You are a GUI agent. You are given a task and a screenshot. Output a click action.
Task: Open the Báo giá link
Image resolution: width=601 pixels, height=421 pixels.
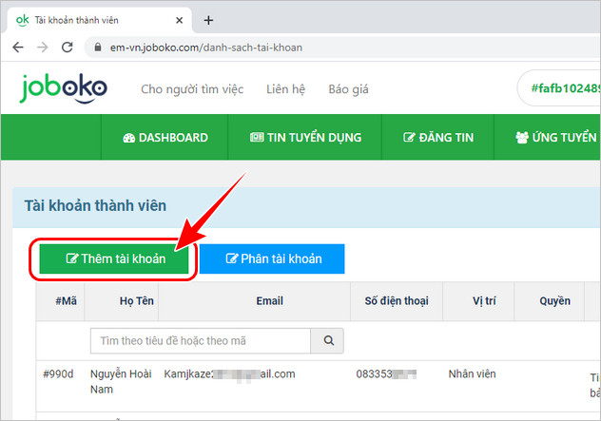(348, 89)
